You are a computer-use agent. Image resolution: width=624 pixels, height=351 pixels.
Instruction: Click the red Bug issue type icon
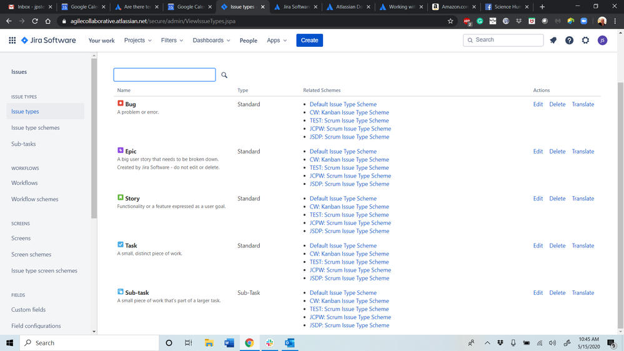[120, 104]
